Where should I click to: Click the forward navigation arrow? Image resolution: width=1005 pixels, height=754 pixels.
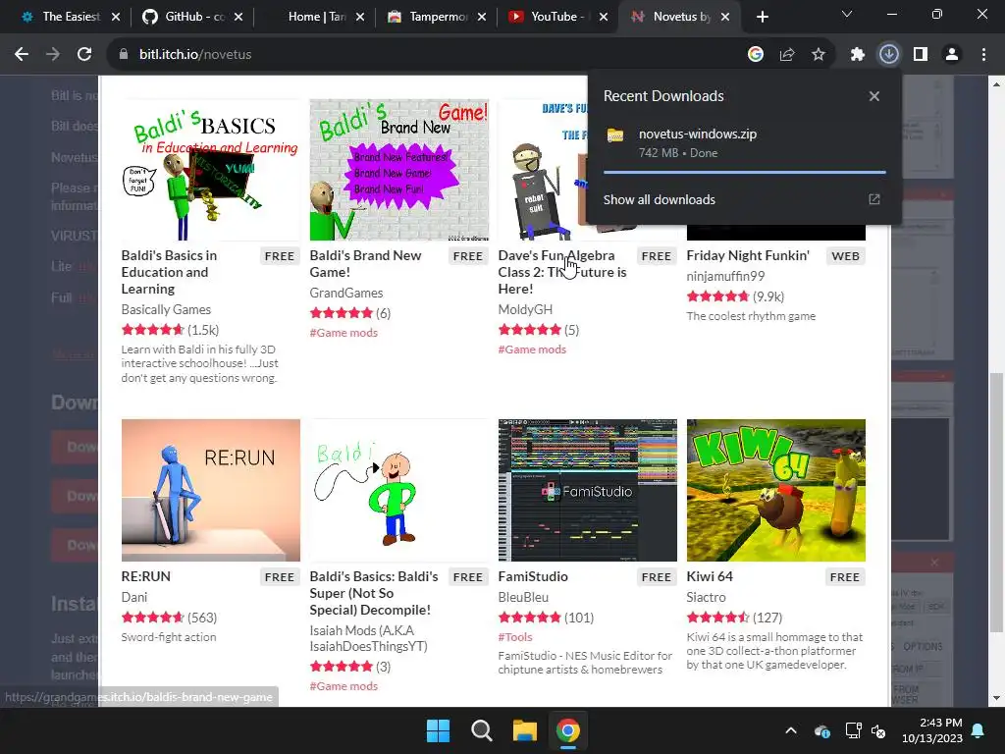tap(53, 55)
